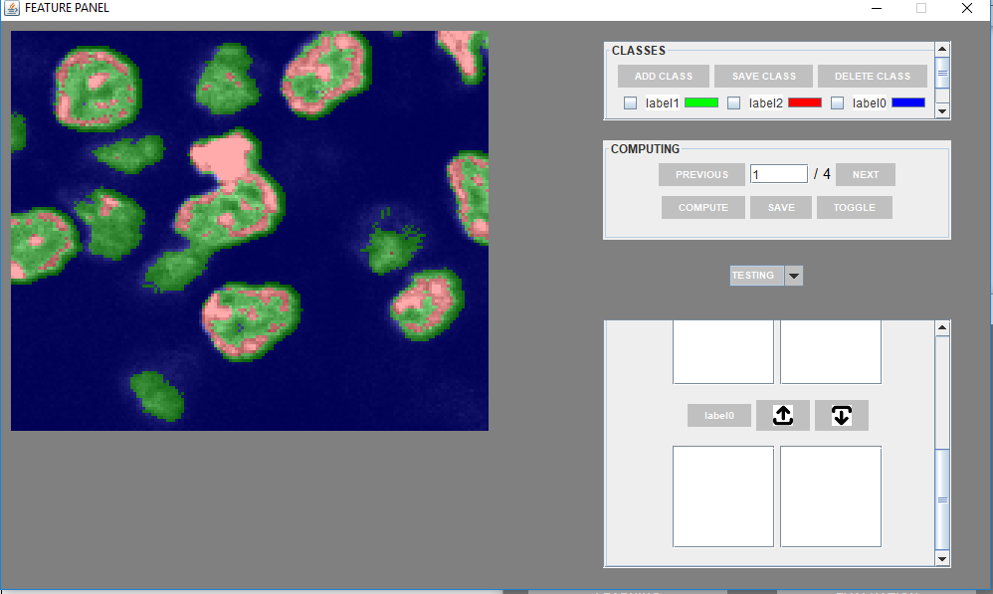Click the upper-right sample box above label0
This screenshot has width=993, height=594.
point(831,352)
